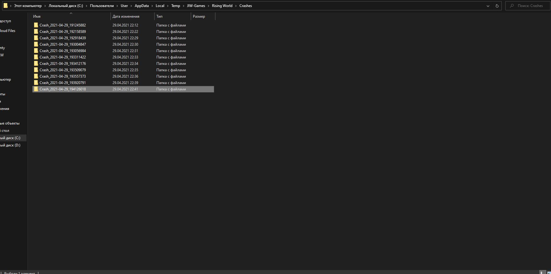551x274 pixels.
Task: Sort by Размер column header
Action: 199,16
